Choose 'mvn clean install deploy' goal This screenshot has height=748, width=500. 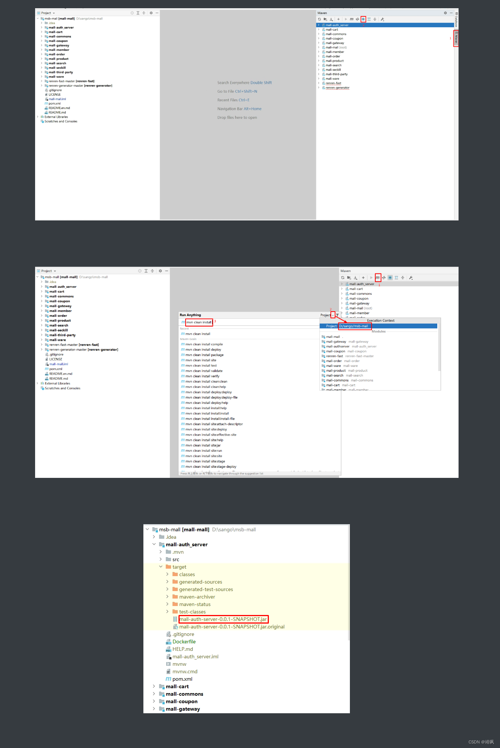pyautogui.click(x=201, y=350)
